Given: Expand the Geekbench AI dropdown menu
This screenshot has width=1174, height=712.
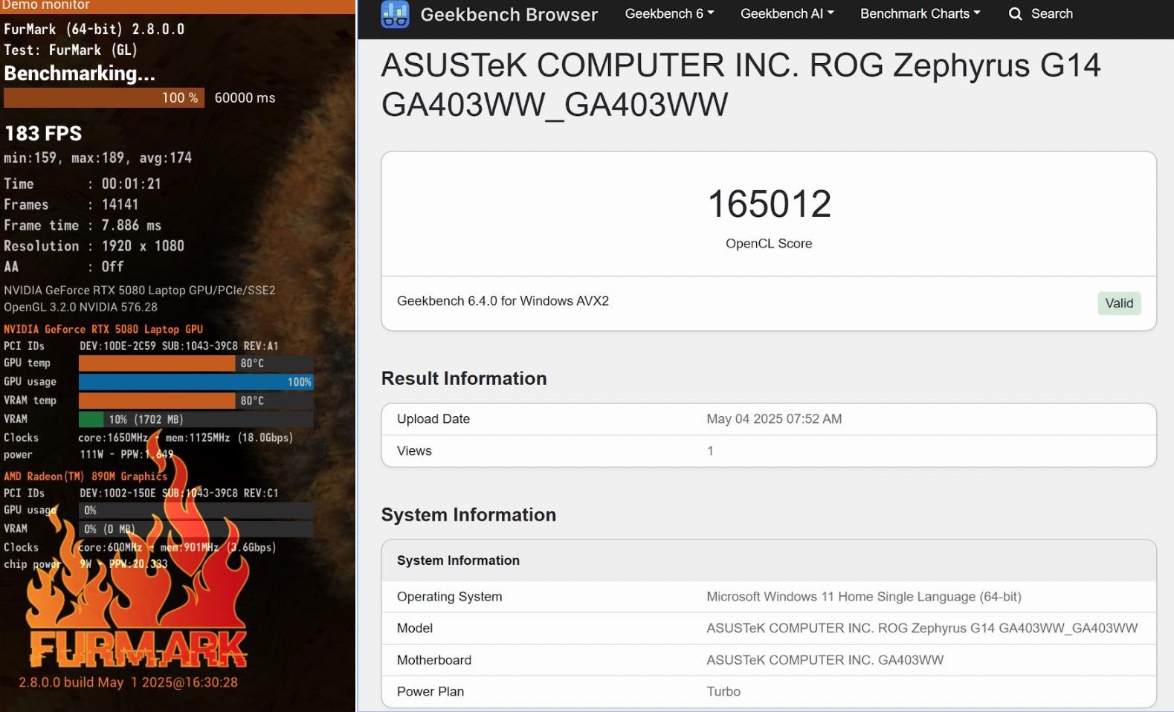Looking at the screenshot, I should coord(787,13).
